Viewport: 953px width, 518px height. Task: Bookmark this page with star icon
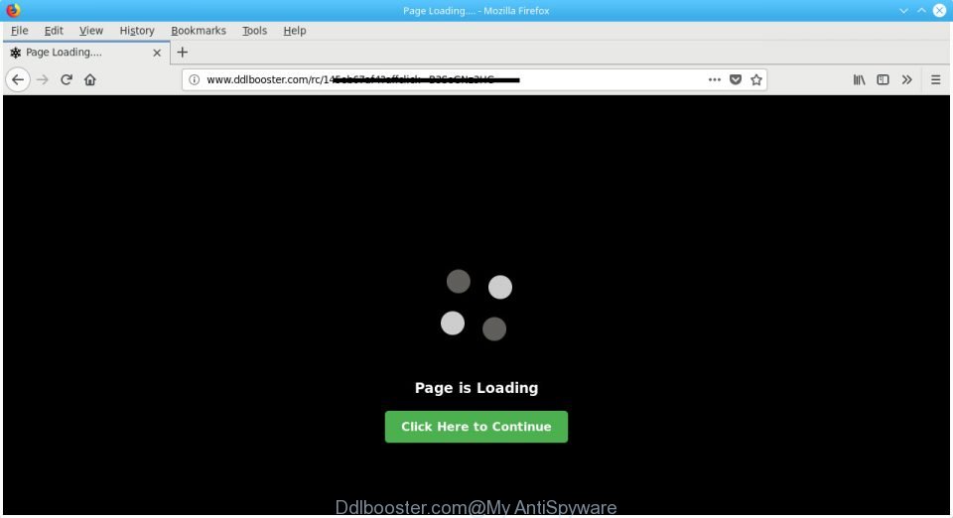point(756,79)
